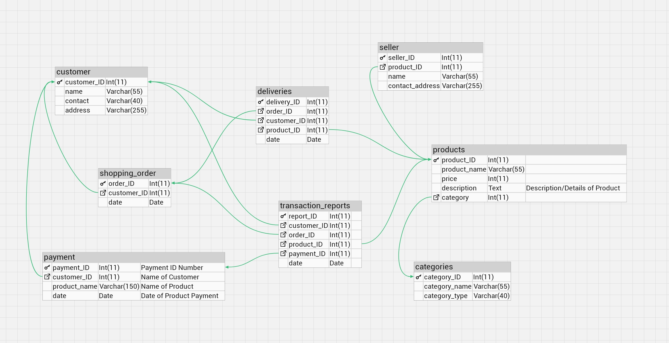The width and height of the screenshot is (669, 343).
Task: Click foreign key icon beside product_ID in seller
Action: [382, 67]
